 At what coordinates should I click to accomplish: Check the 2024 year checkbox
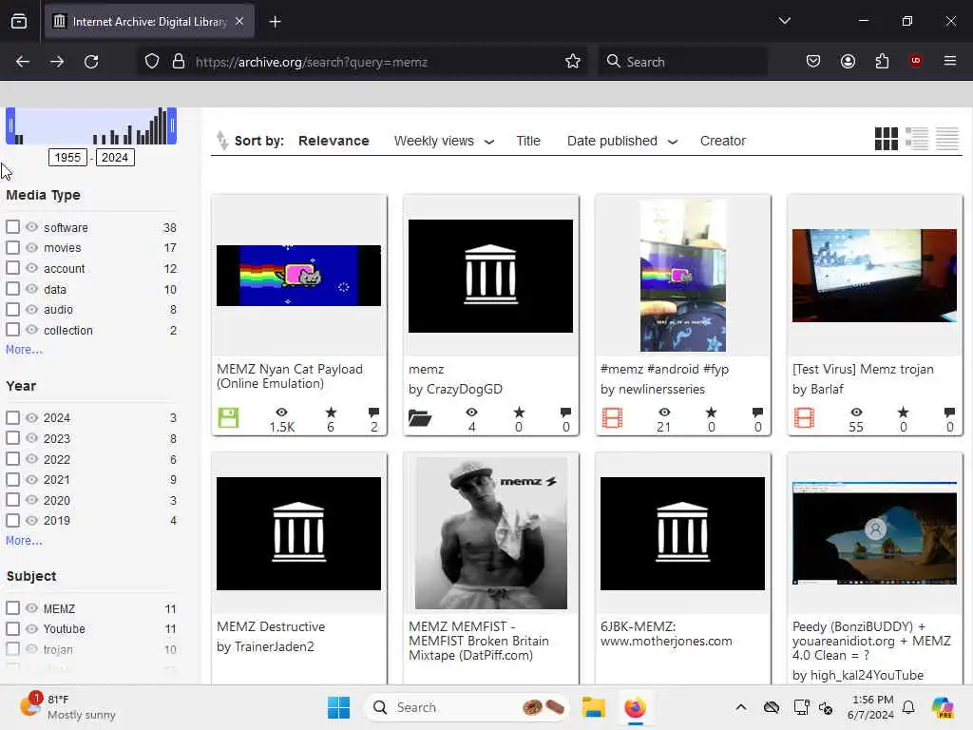(12, 418)
